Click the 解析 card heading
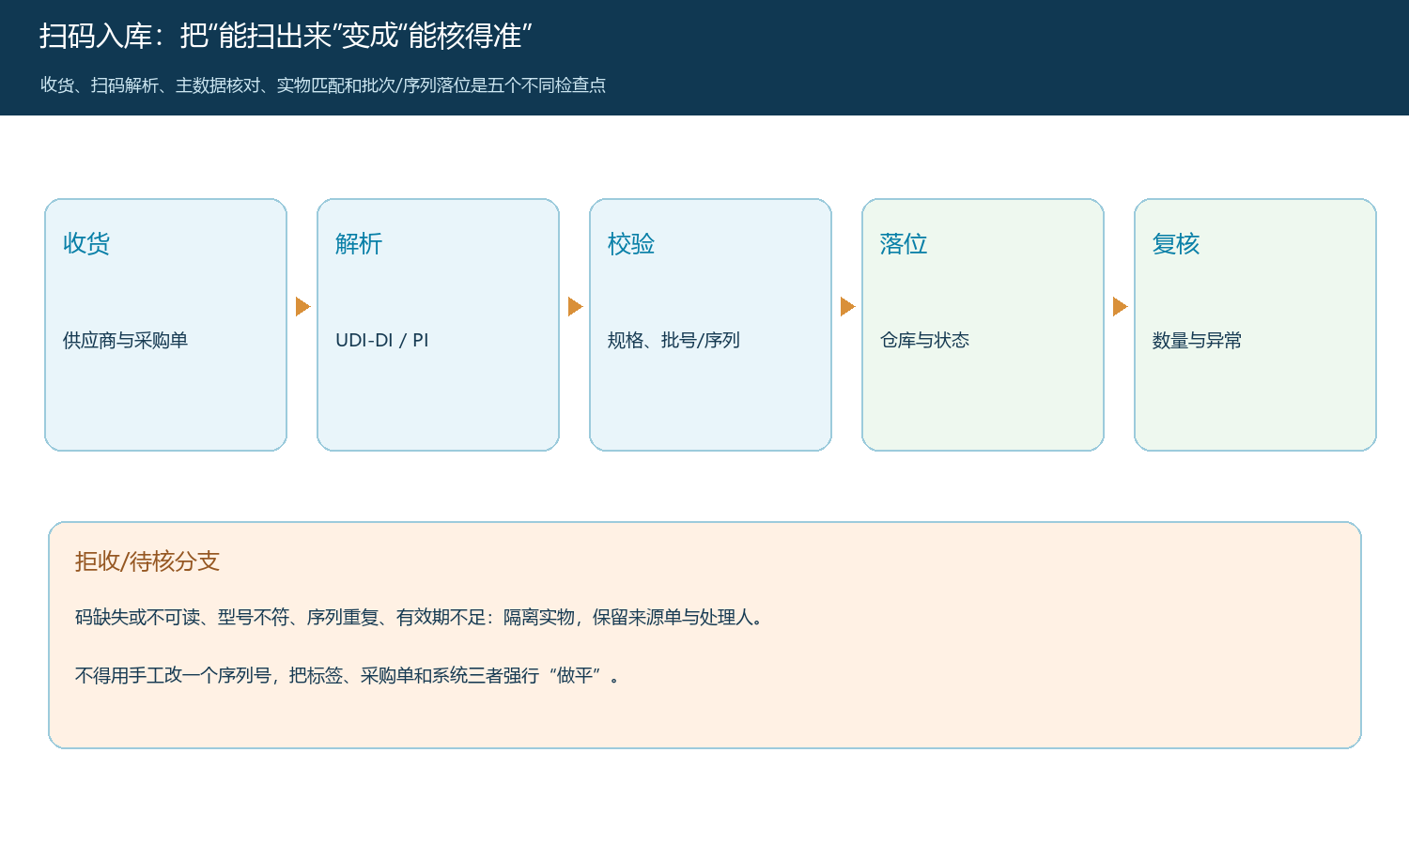 (x=359, y=244)
